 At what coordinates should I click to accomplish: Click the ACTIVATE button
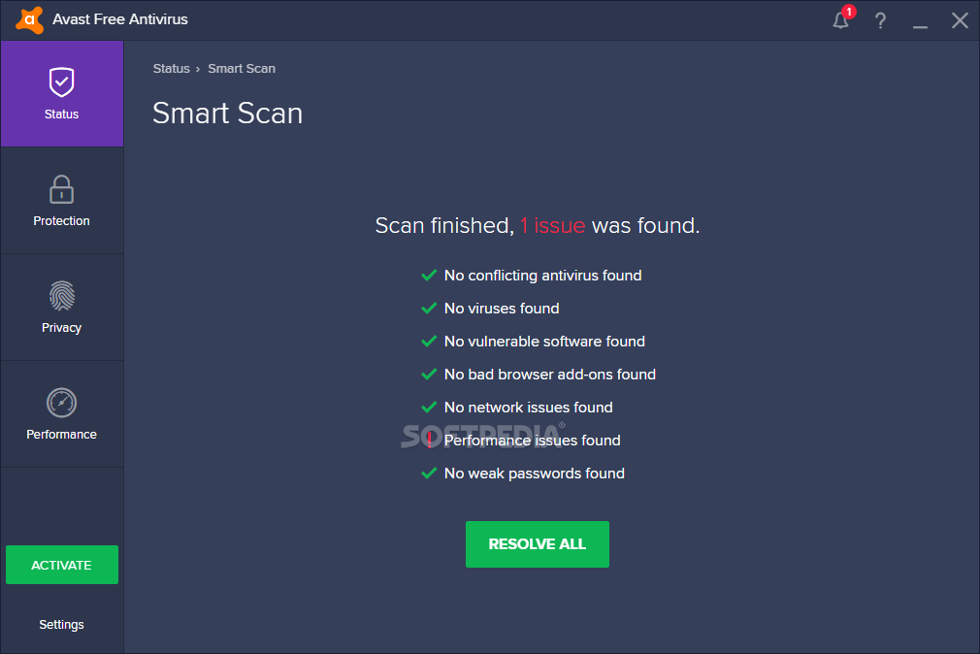click(62, 565)
